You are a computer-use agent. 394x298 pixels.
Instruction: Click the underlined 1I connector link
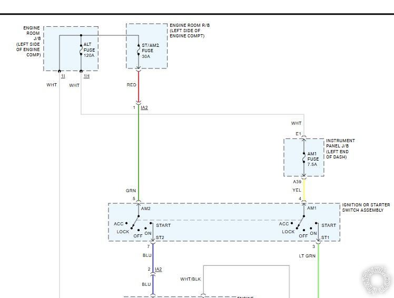[63, 76]
